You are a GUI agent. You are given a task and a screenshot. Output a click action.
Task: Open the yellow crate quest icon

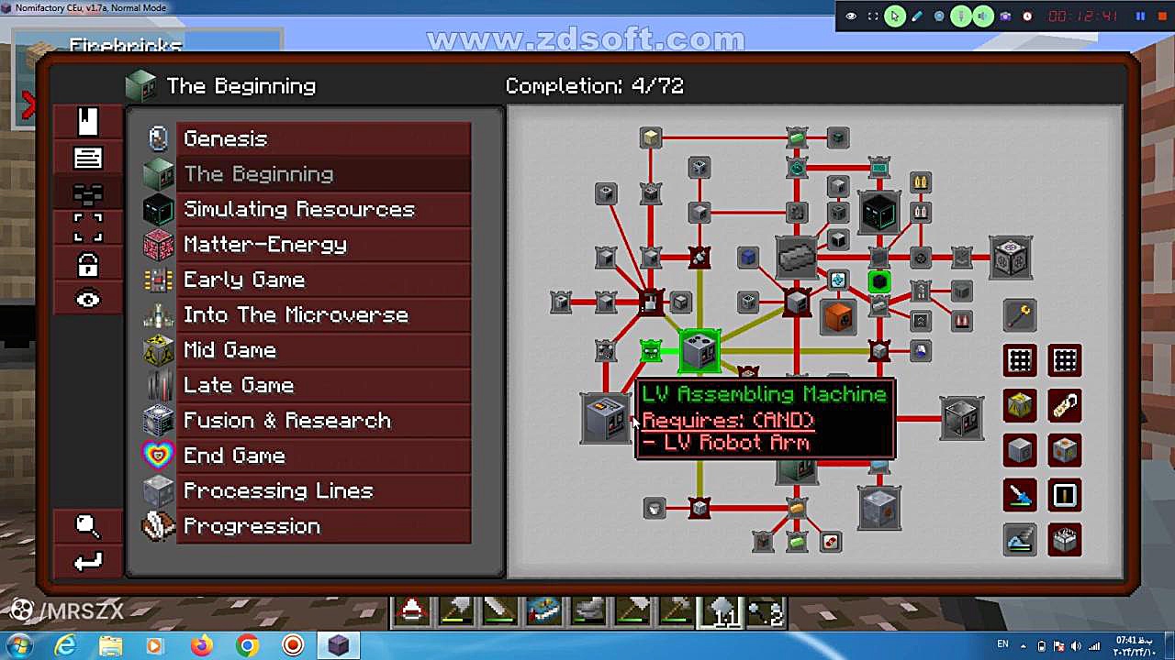point(1020,405)
